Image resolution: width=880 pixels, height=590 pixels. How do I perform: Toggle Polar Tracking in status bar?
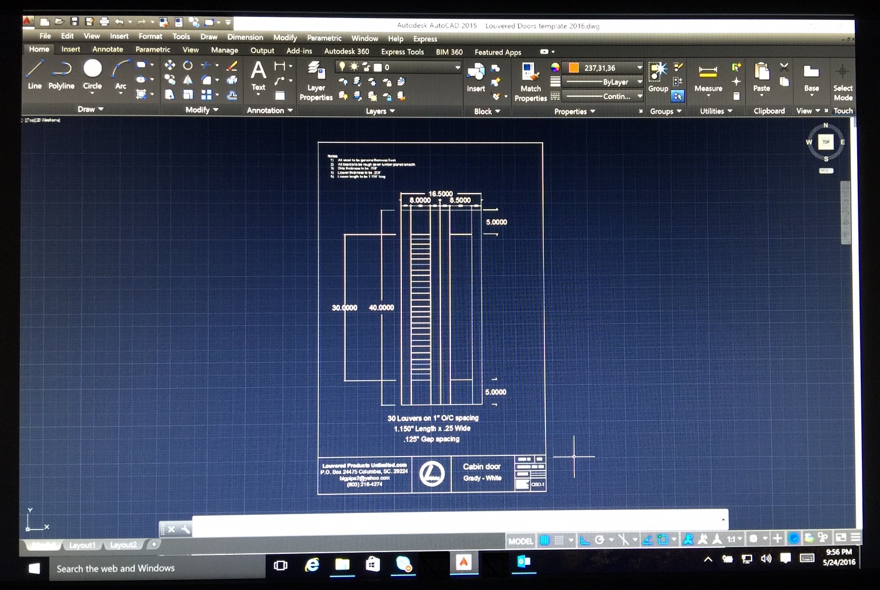pos(599,540)
